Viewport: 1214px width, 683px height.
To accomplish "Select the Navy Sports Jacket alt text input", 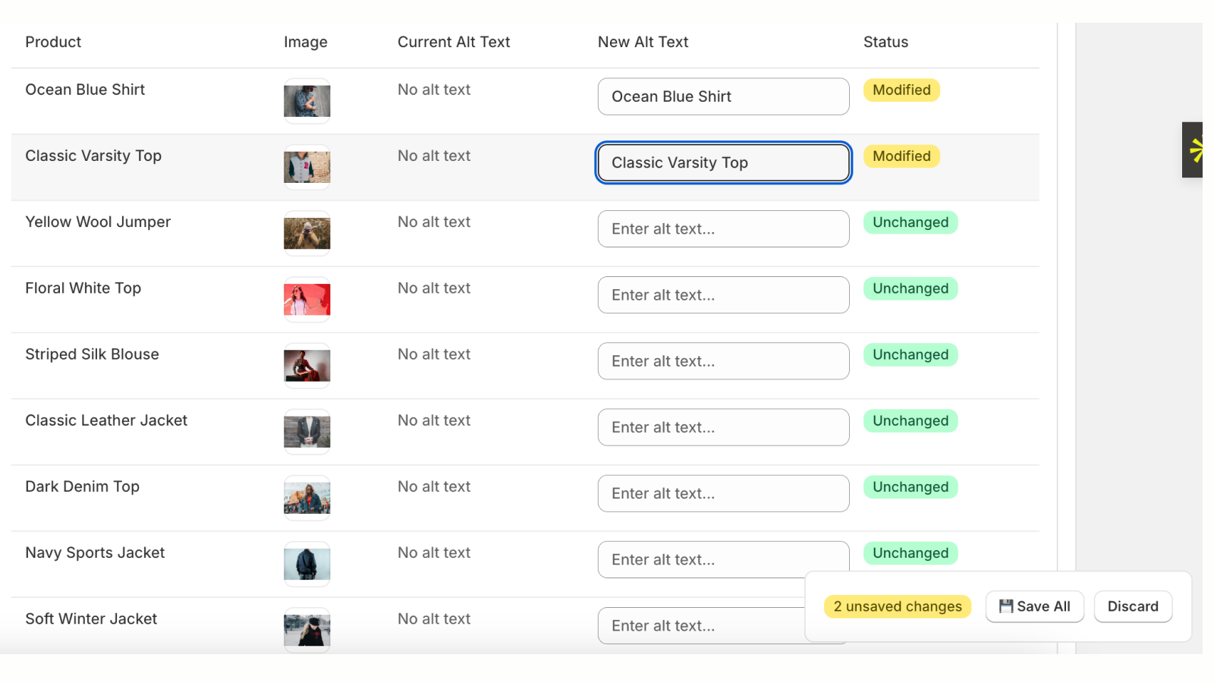I will 723,559.
